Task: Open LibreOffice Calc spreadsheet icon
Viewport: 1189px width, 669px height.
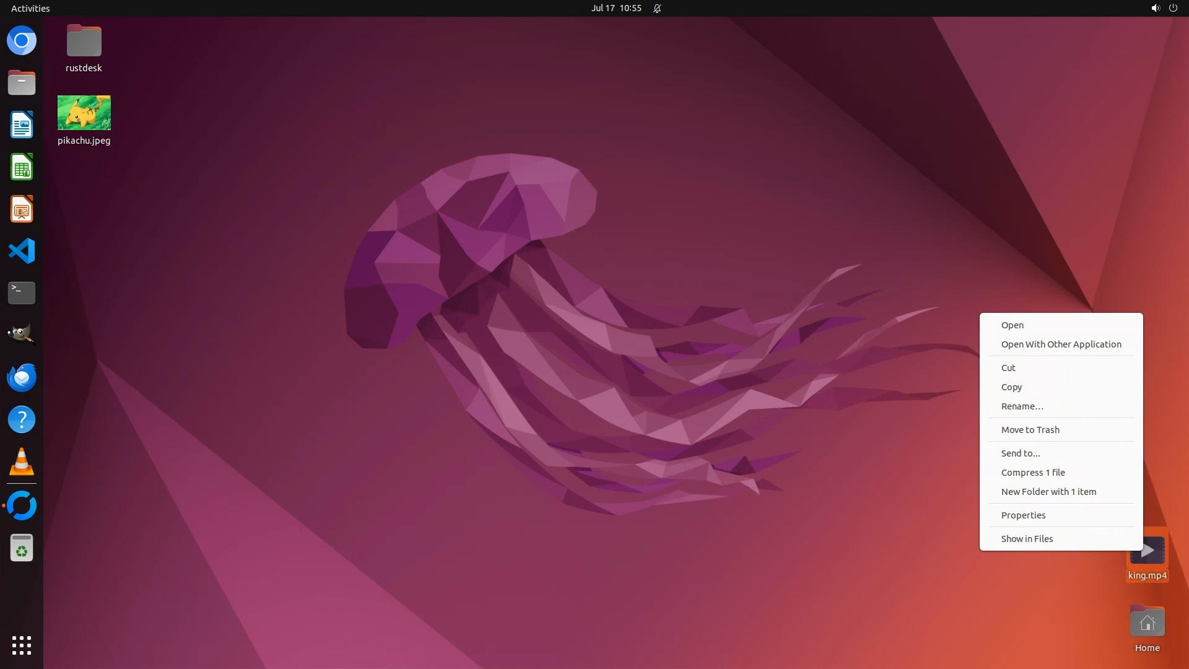Action: (22, 167)
